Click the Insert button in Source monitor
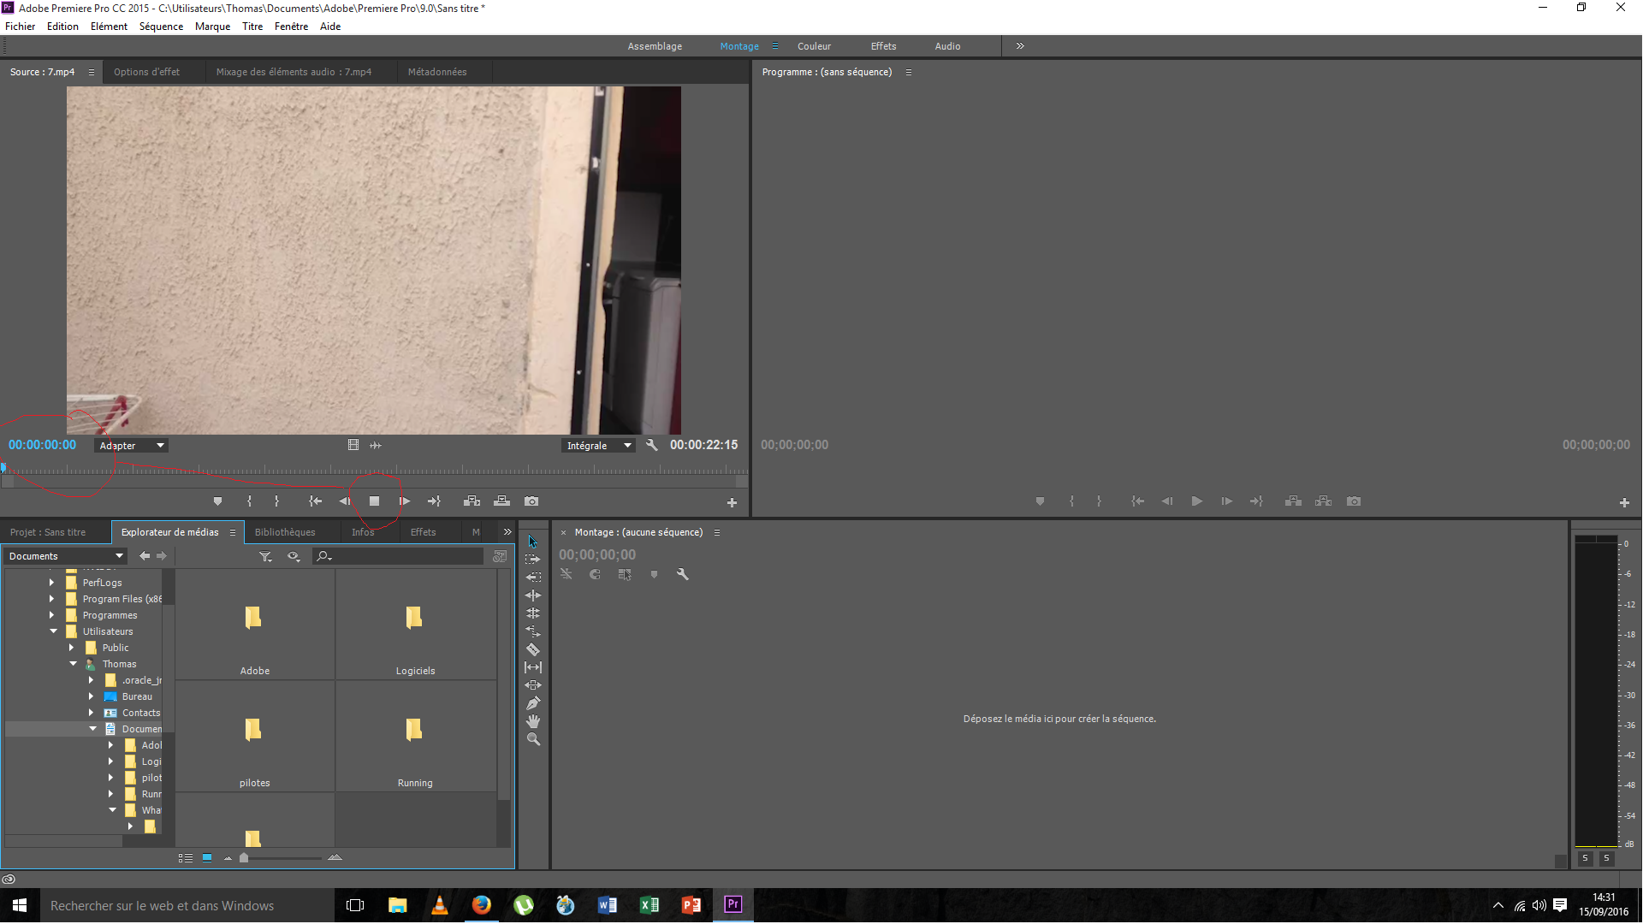Screen dimensions: 1643x924 (472, 501)
